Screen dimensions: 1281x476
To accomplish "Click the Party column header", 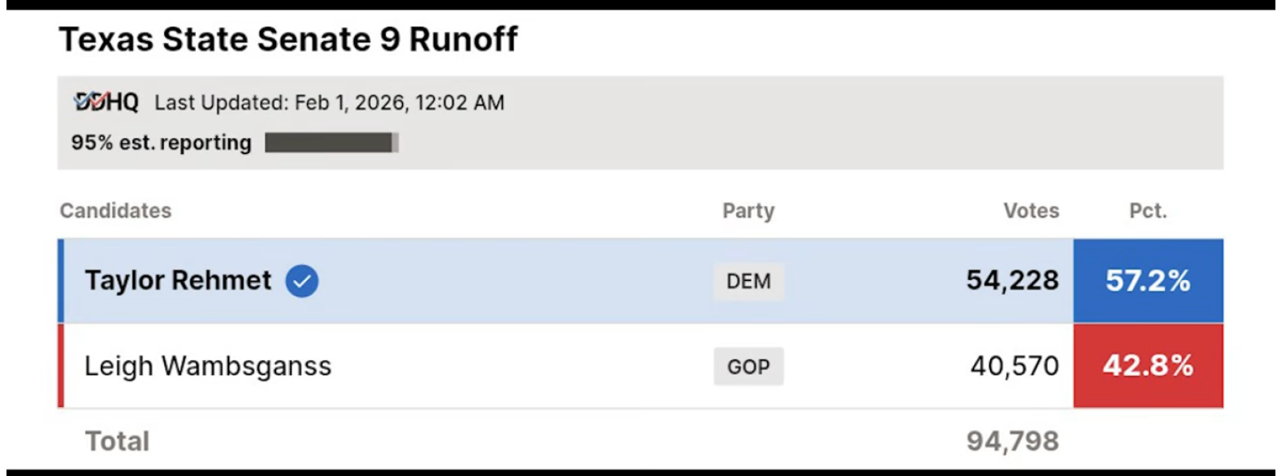I will [x=748, y=211].
